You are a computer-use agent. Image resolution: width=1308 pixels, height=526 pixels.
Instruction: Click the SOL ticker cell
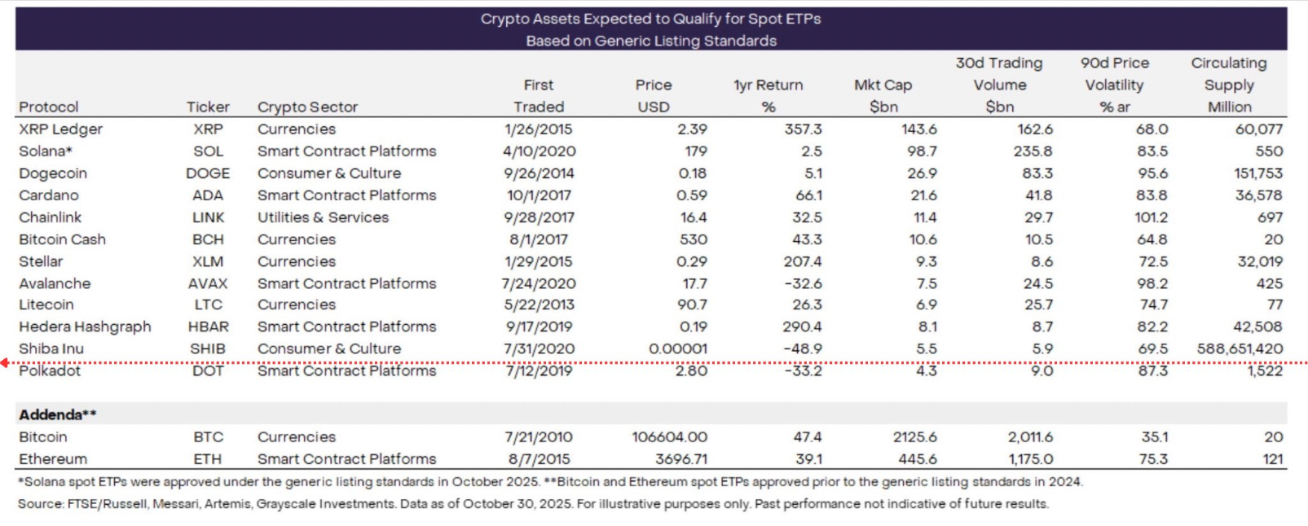tap(208, 151)
